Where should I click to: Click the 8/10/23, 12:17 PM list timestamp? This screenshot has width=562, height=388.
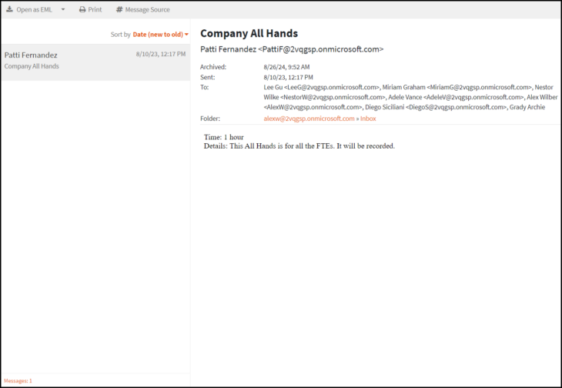[160, 55]
